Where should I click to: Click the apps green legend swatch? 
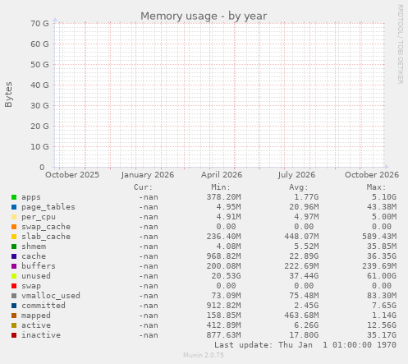click(x=14, y=197)
